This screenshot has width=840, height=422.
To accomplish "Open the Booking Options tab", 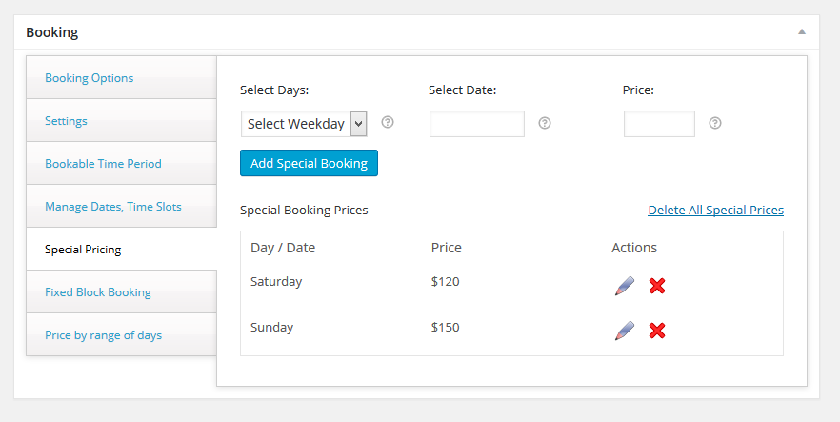I will [90, 78].
